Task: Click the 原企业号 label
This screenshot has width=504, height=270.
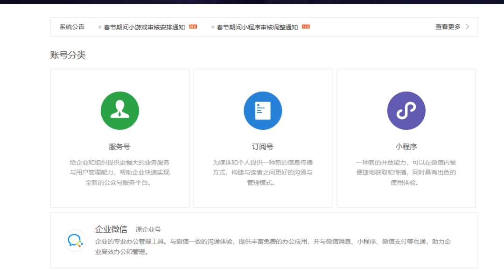Action: pos(148,229)
